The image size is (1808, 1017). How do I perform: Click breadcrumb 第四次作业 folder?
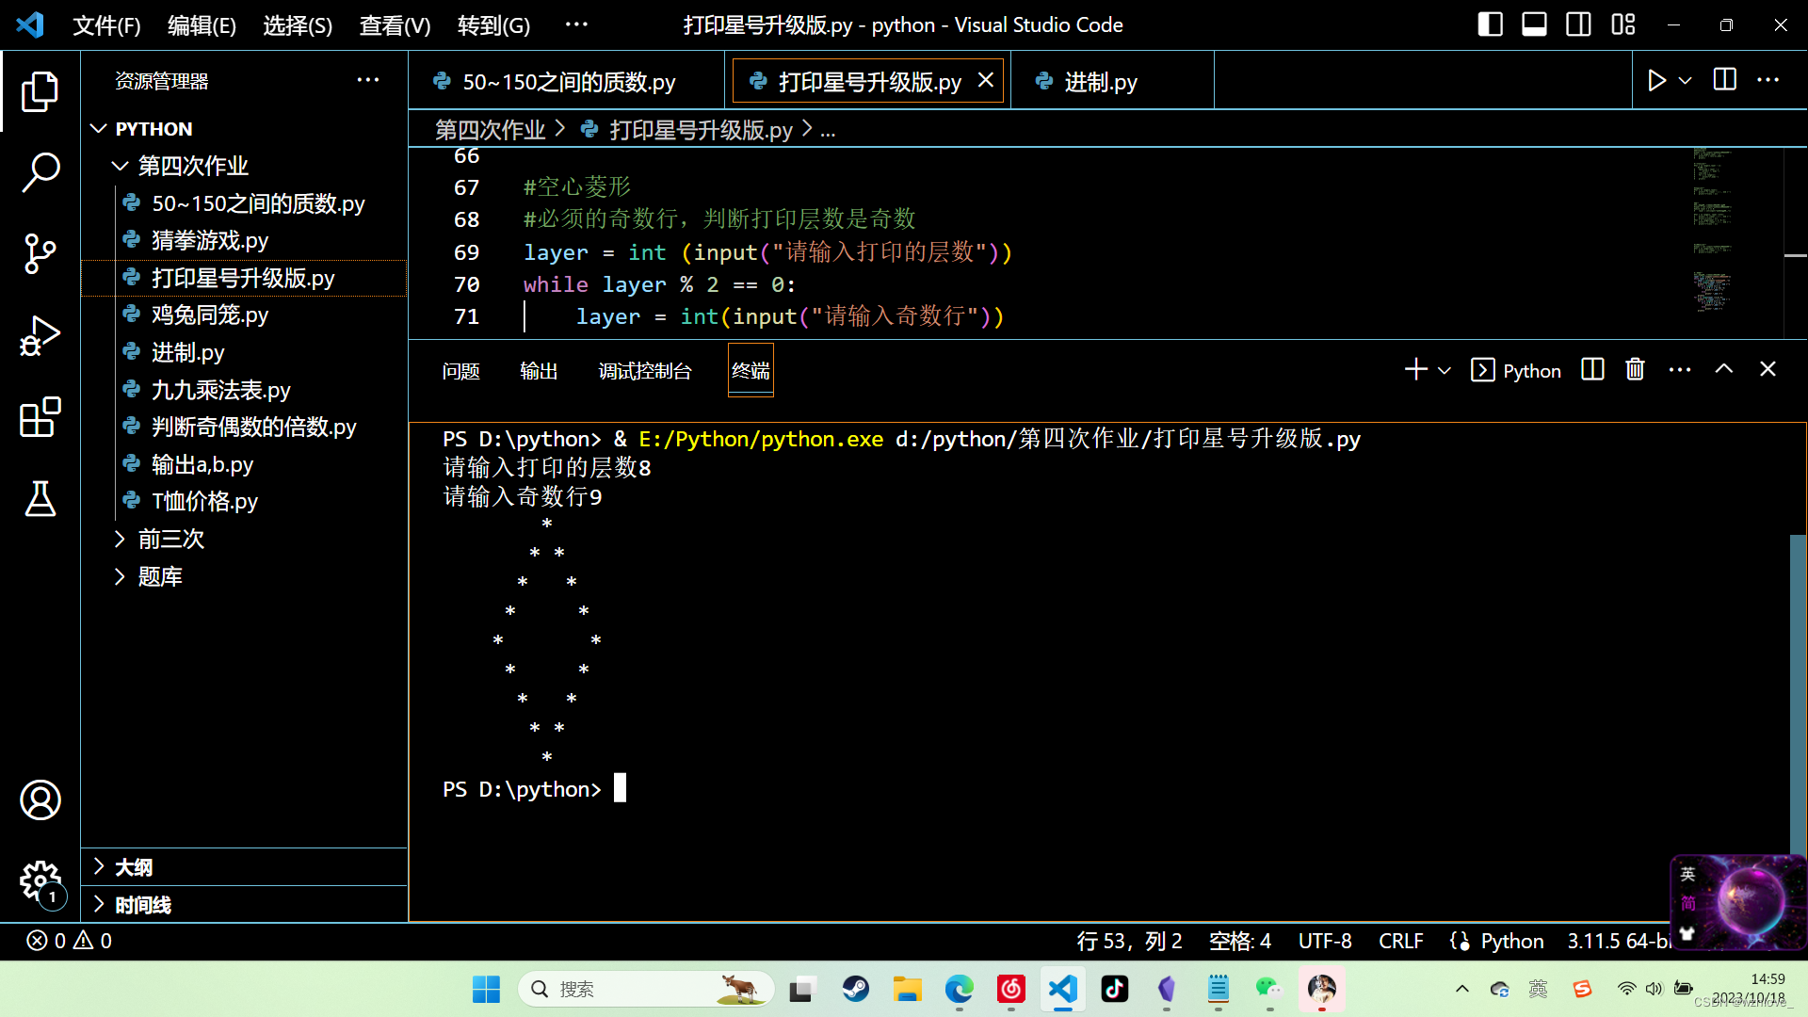click(490, 130)
